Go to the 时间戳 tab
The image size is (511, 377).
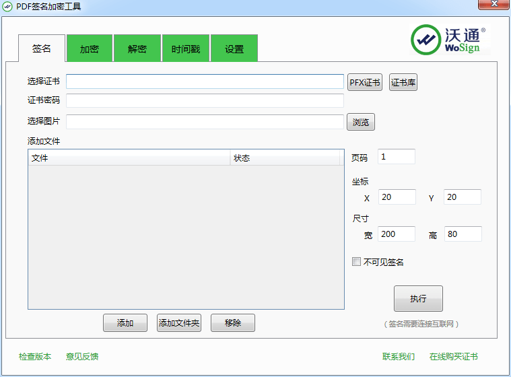[x=186, y=49]
